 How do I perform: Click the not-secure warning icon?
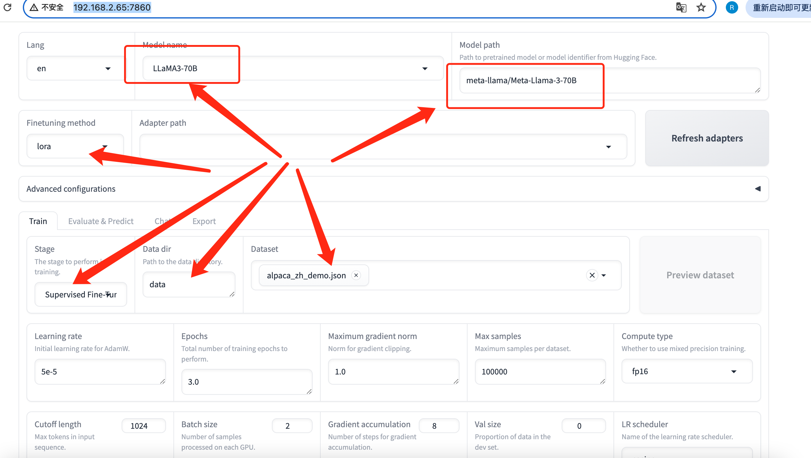point(34,7)
